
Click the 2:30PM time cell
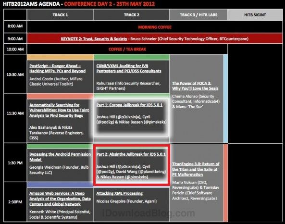(x=15, y=202)
